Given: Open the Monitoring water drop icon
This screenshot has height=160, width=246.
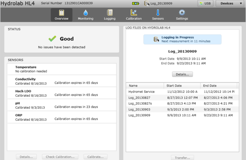Looking at the screenshot, I should coord(86,13).
